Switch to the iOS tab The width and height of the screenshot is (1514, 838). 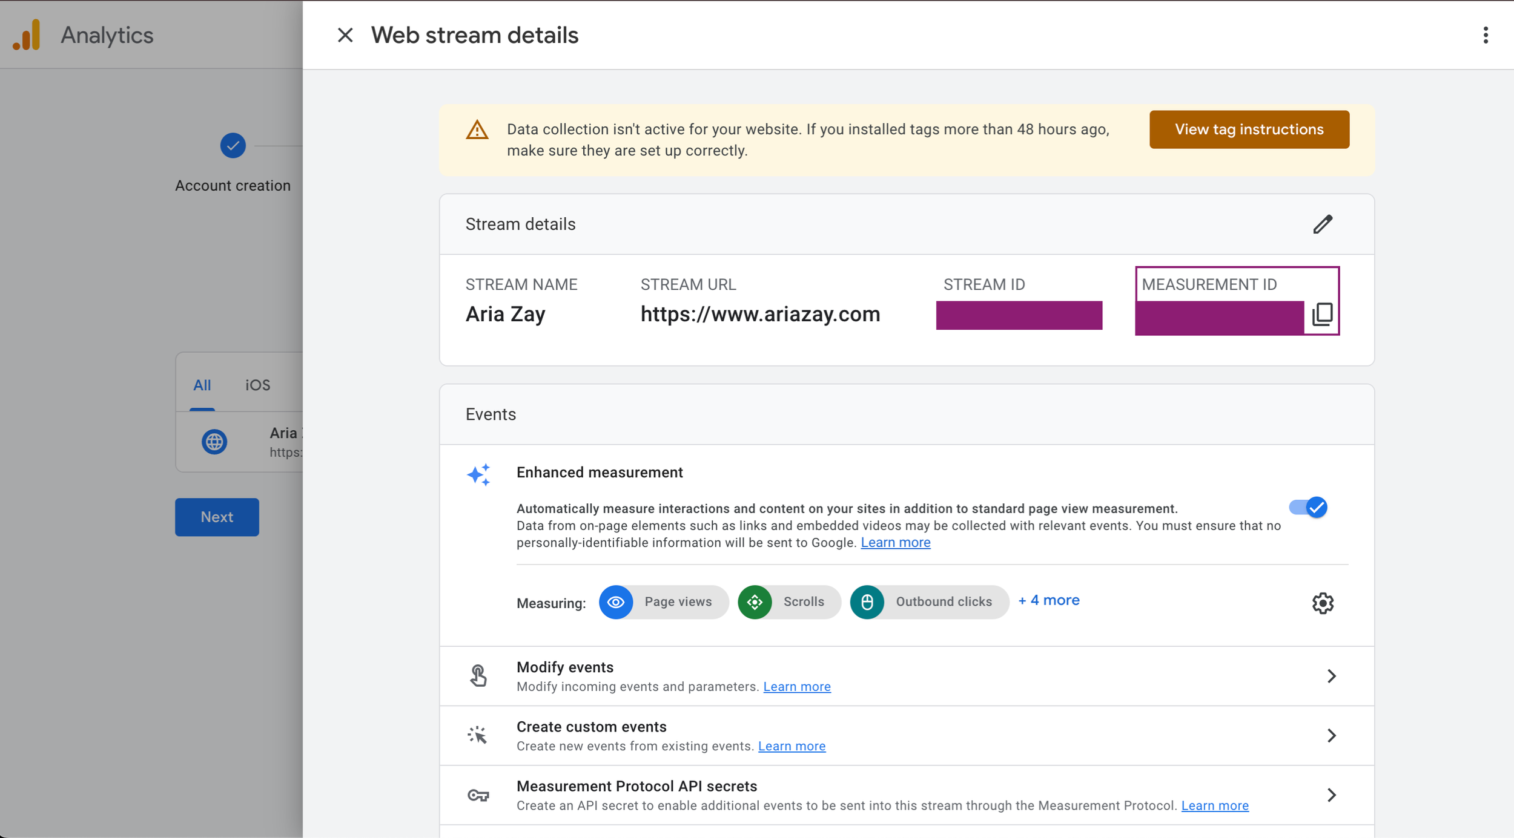pos(257,385)
